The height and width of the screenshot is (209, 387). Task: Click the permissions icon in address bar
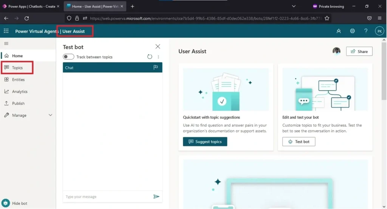pos(85,18)
